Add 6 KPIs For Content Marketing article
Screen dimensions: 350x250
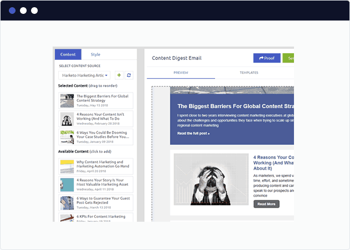pyautogui.click(x=96, y=217)
